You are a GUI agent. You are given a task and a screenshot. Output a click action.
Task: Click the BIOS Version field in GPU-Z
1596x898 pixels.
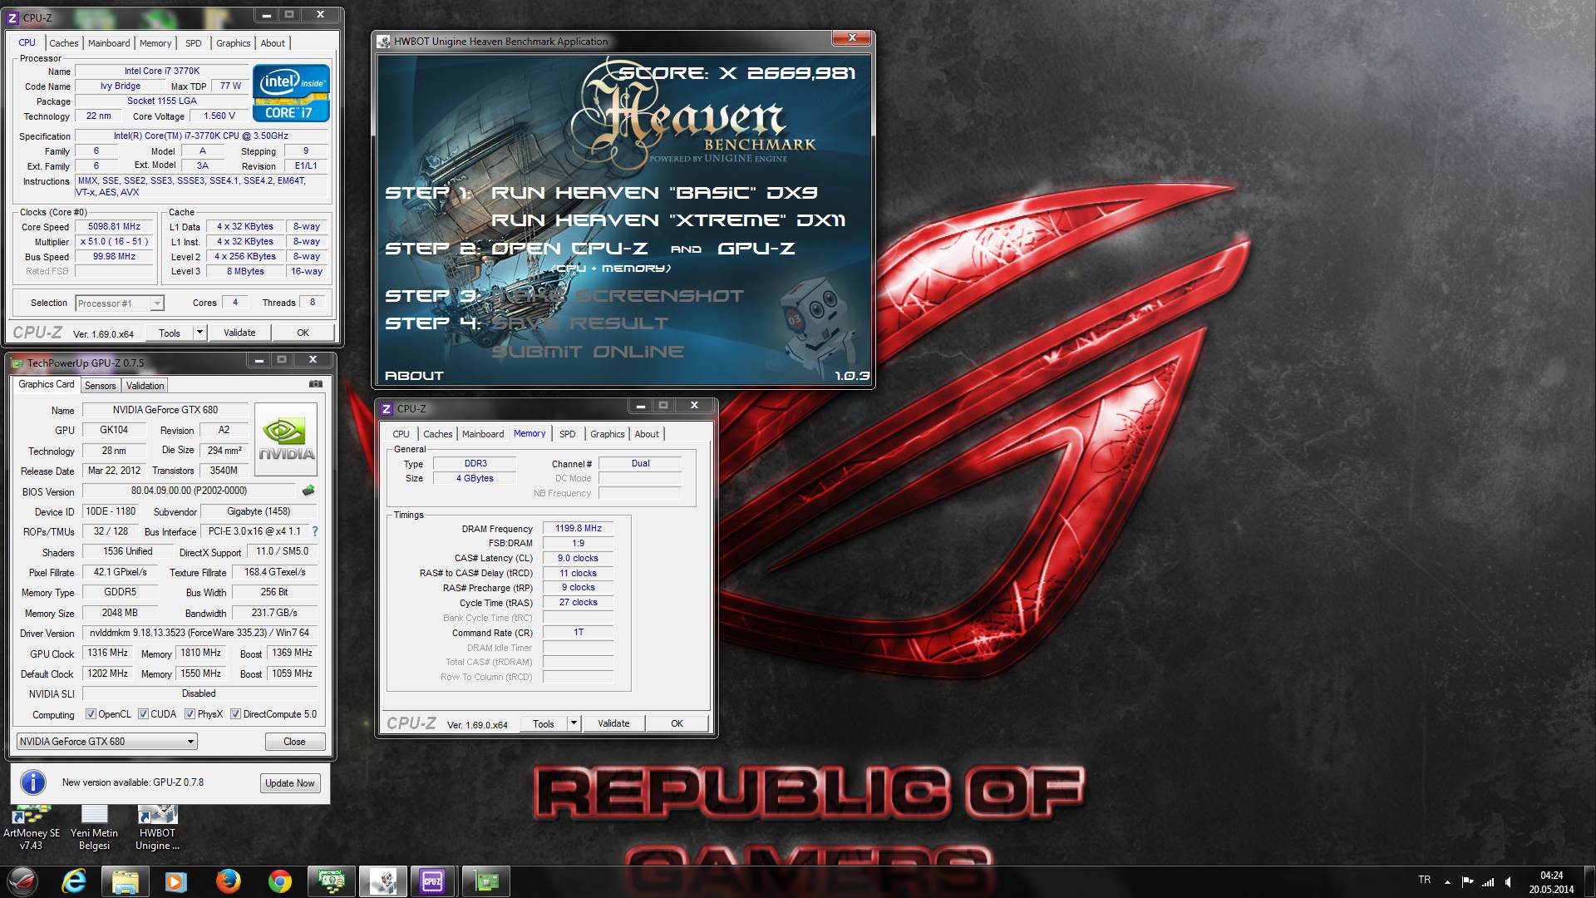190,491
